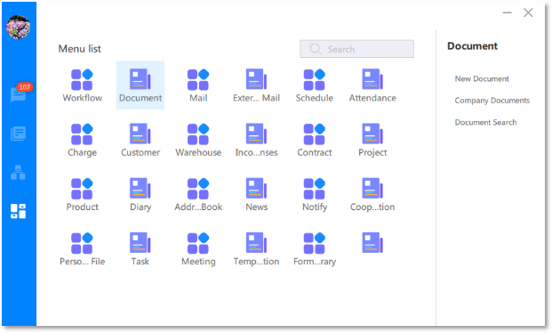This screenshot has width=552, height=333.
Task: Open the news feed sidebar icon
Action: click(x=19, y=134)
